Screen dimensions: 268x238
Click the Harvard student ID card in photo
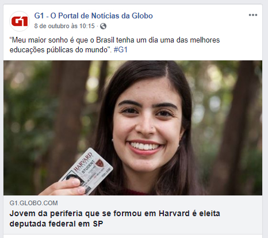86,171
